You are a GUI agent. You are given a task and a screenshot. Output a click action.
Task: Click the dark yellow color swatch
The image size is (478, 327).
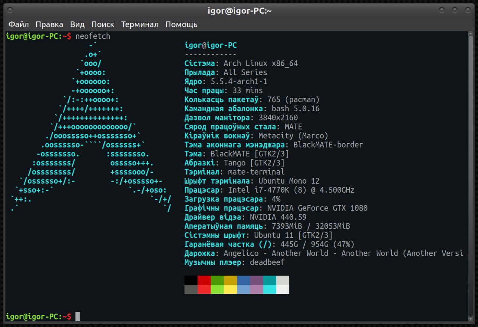230,280
